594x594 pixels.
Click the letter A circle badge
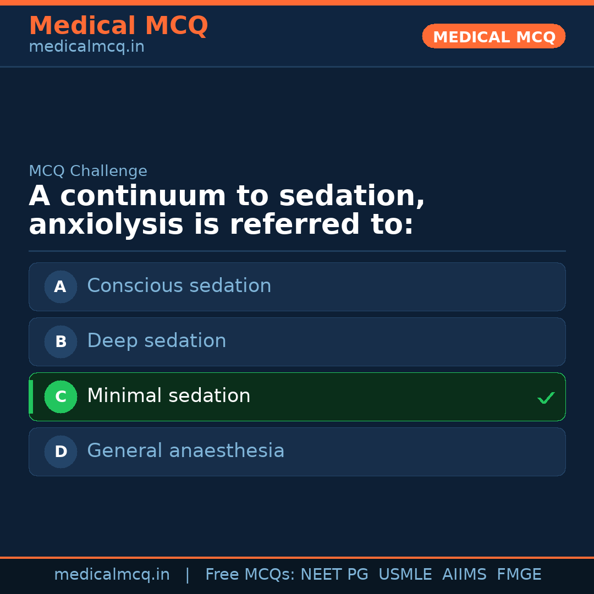tap(61, 287)
